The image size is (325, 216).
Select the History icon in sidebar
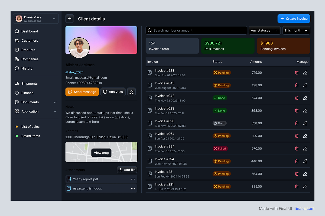17,68
